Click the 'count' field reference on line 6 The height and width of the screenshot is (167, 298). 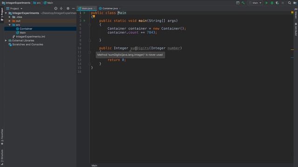[x=134, y=32]
